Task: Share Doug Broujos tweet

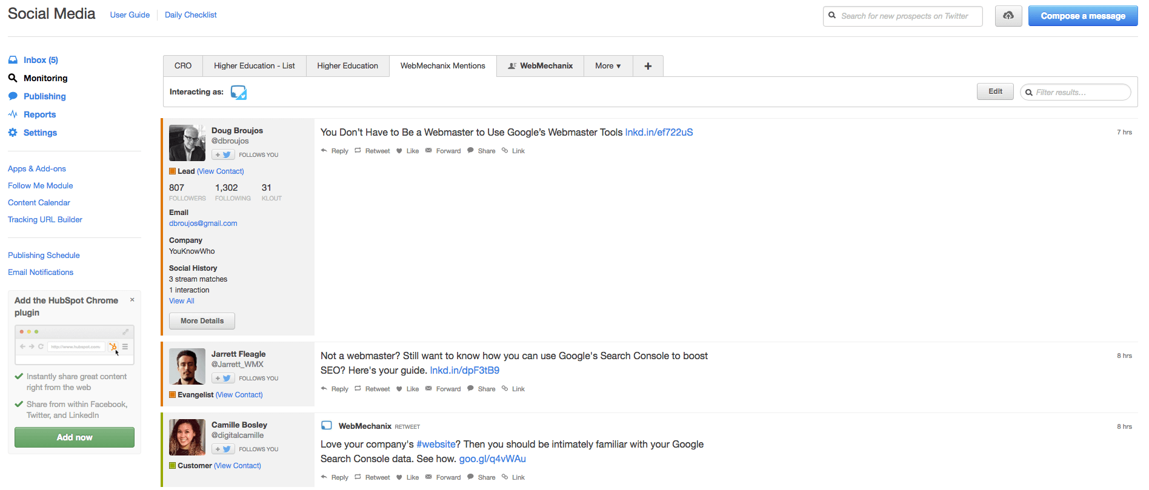Action: [x=481, y=151]
